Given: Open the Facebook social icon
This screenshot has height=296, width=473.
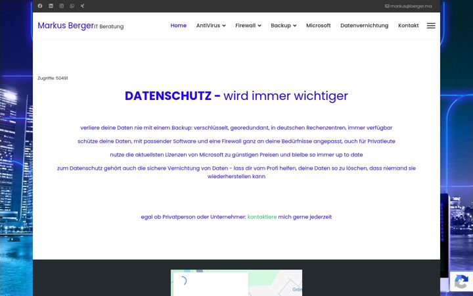Looking at the screenshot, I should click(40, 6).
